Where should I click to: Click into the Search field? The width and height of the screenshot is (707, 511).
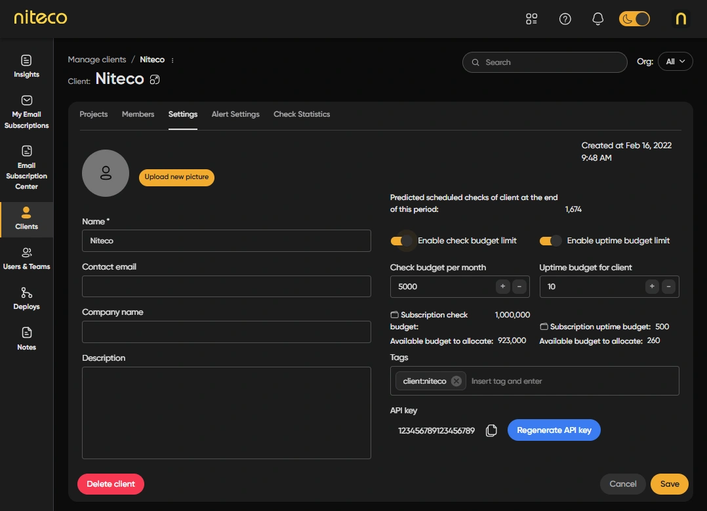(x=544, y=62)
